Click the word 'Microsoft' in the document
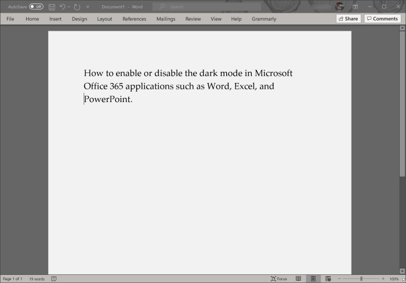This screenshot has width=406, height=283. [x=273, y=73]
